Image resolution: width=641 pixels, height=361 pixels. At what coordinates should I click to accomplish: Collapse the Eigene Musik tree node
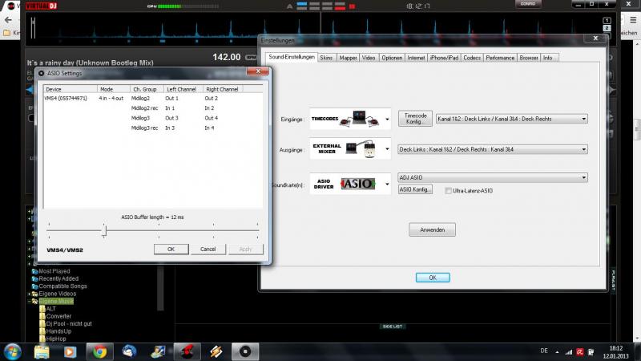pyautogui.click(x=29, y=302)
